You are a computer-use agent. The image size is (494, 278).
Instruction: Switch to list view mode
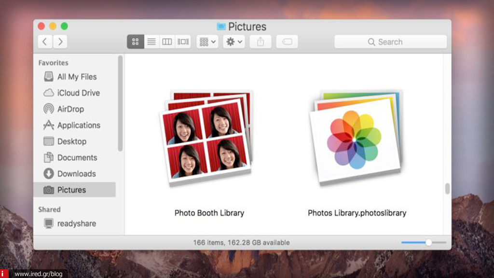[151, 42]
